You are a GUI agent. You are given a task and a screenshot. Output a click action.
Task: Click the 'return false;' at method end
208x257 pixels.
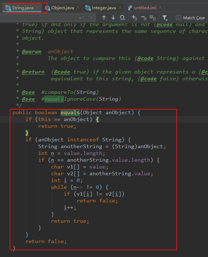point(46,241)
